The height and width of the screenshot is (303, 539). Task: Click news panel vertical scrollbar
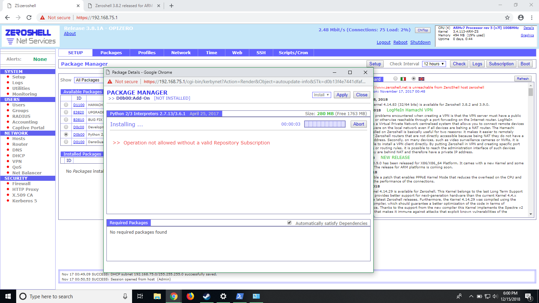(531, 150)
